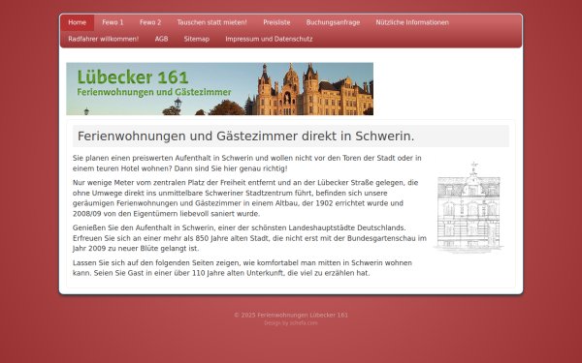Open Radfahrer willkommen! page
The width and height of the screenshot is (582, 363).
pyautogui.click(x=104, y=39)
